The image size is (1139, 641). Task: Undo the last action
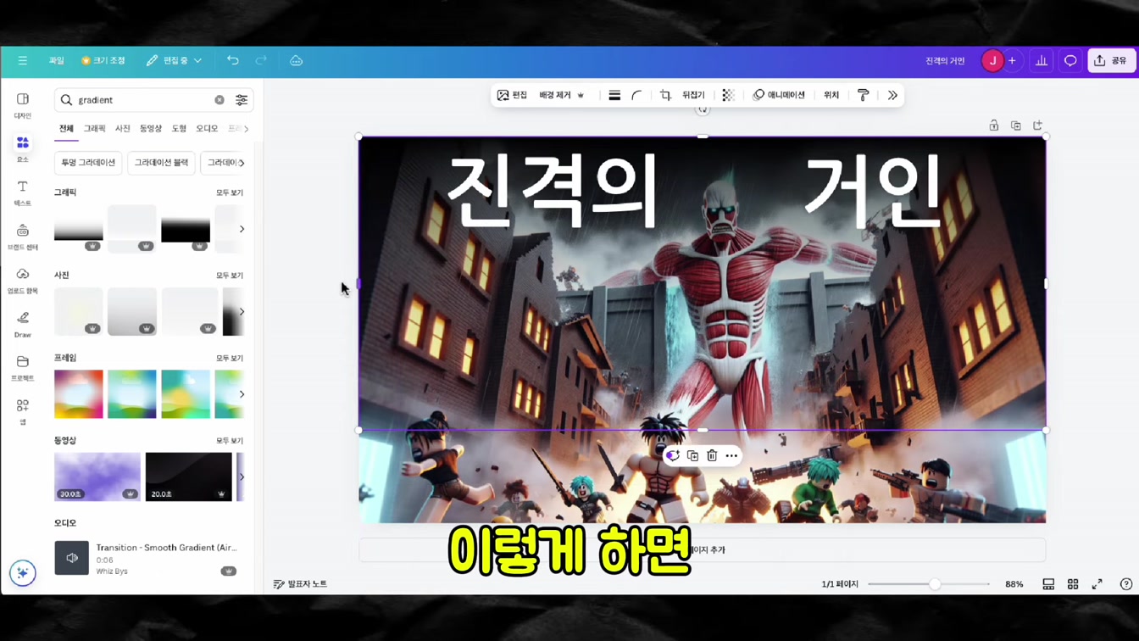coord(233,61)
